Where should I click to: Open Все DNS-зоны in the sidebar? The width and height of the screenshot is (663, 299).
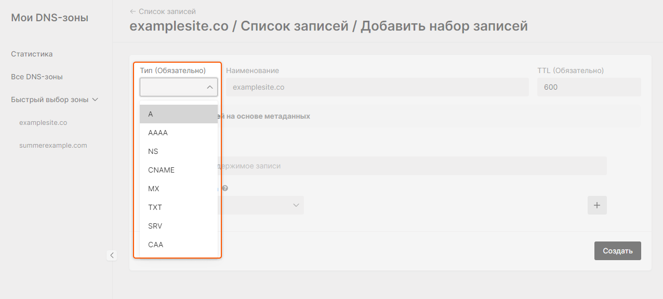(x=37, y=77)
